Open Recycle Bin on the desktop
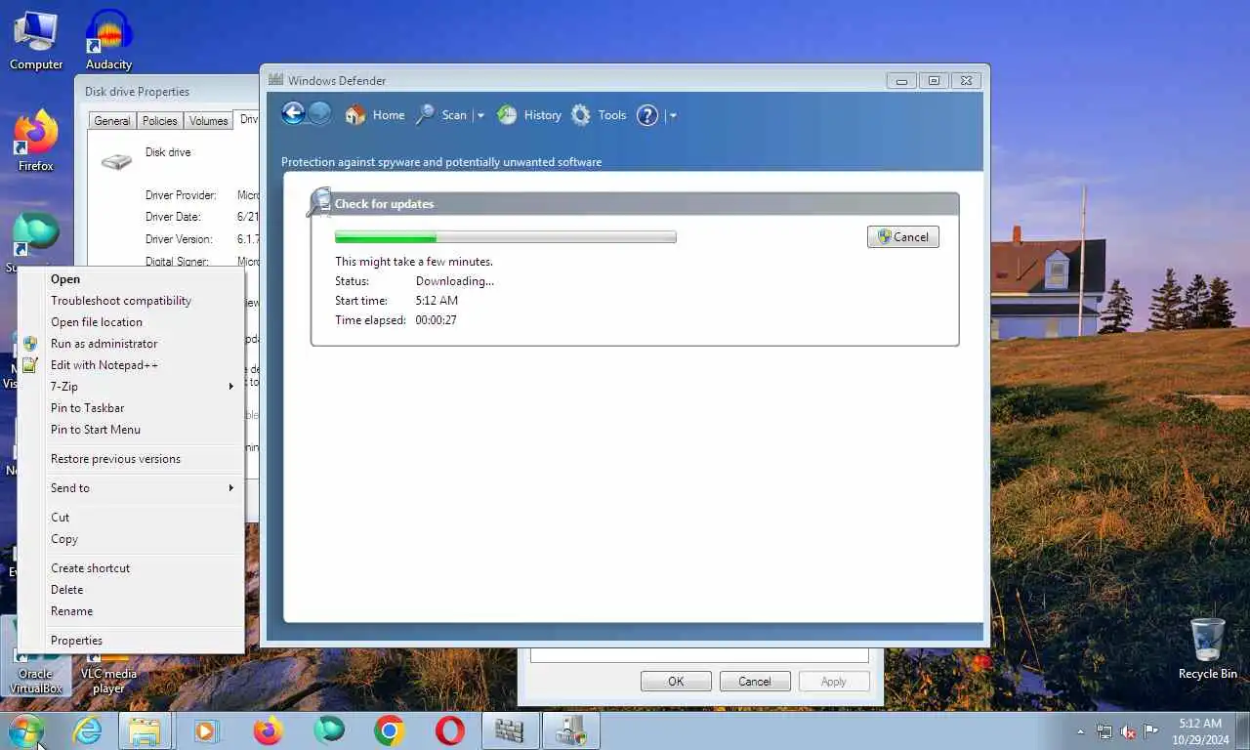 [x=1207, y=648]
